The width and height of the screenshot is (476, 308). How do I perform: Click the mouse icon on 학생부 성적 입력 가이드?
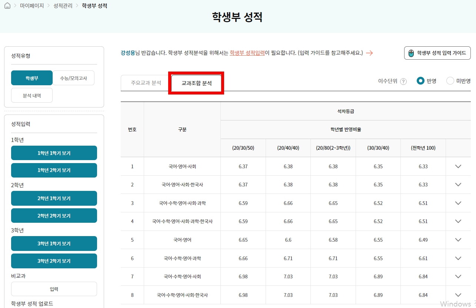411,53
